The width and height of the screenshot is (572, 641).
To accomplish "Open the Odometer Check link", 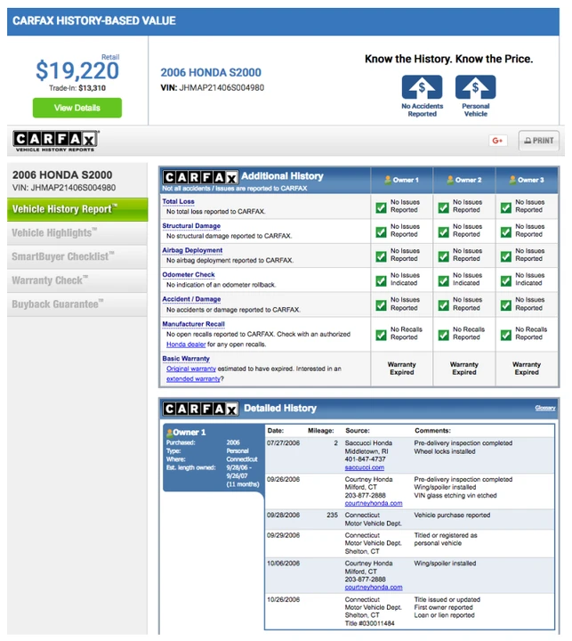I will [189, 275].
